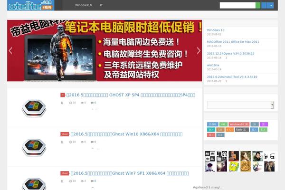Open the Ghost Win7 SP1 X86&X64 post title
The image size is (285, 190).
(130, 173)
